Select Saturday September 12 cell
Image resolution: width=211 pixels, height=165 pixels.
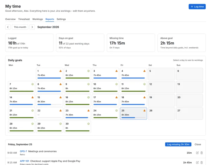coord(161,87)
